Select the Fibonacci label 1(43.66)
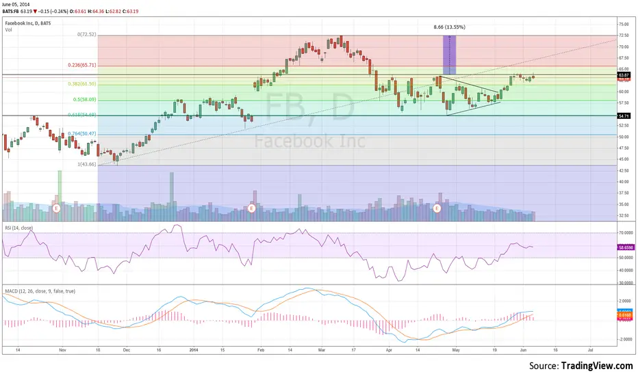The width and height of the screenshot is (638, 376). (87, 164)
